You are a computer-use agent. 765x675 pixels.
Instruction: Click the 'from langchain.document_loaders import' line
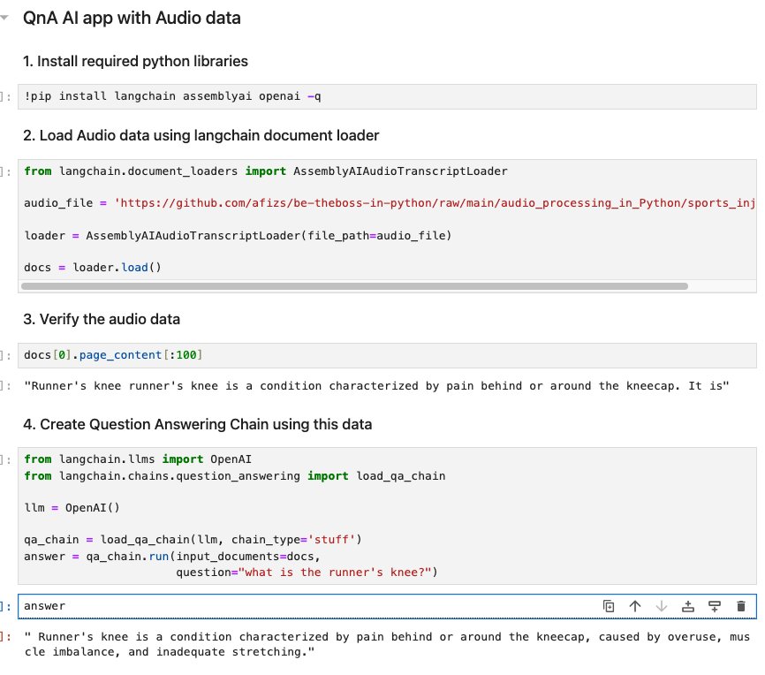point(266,171)
